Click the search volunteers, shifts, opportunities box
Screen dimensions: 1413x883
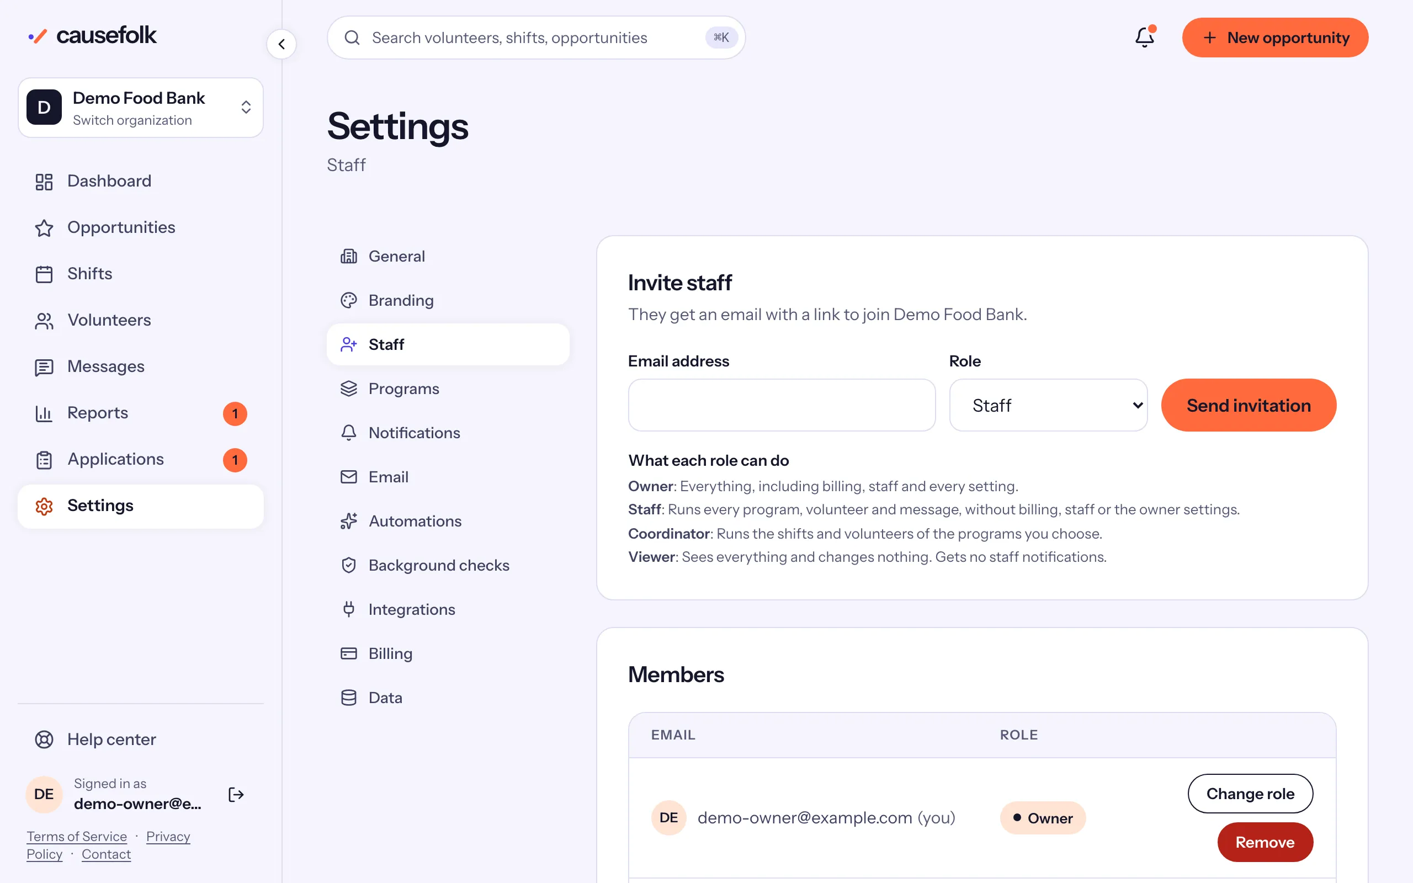point(536,38)
